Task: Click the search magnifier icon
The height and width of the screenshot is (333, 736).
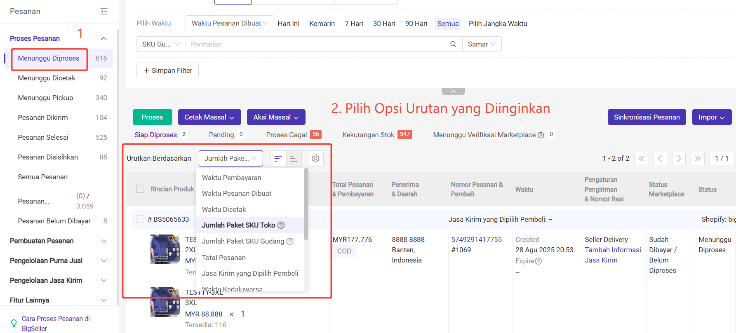Action: coord(453,44)
